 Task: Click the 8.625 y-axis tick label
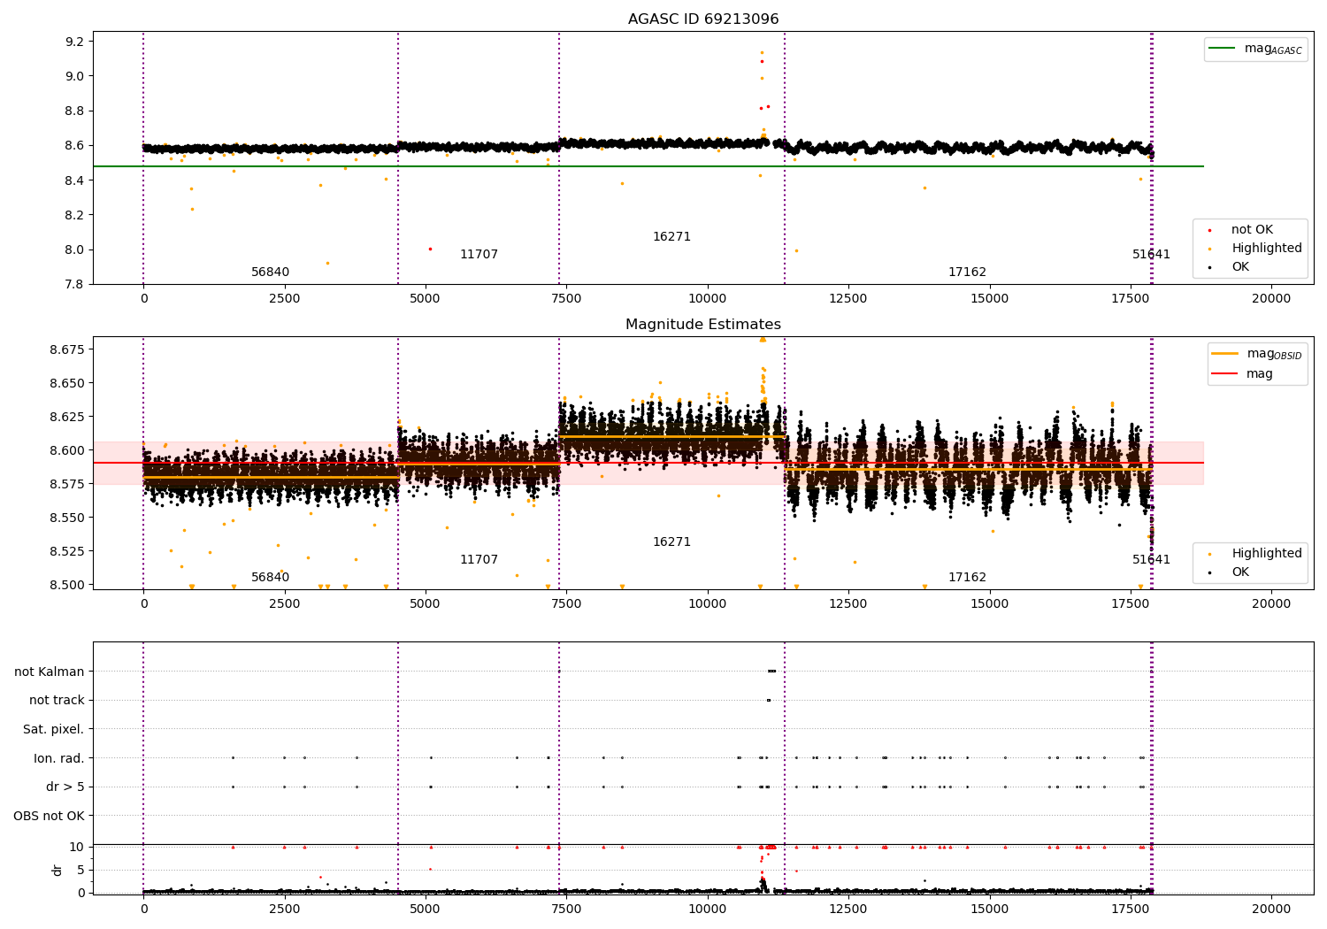67,417
